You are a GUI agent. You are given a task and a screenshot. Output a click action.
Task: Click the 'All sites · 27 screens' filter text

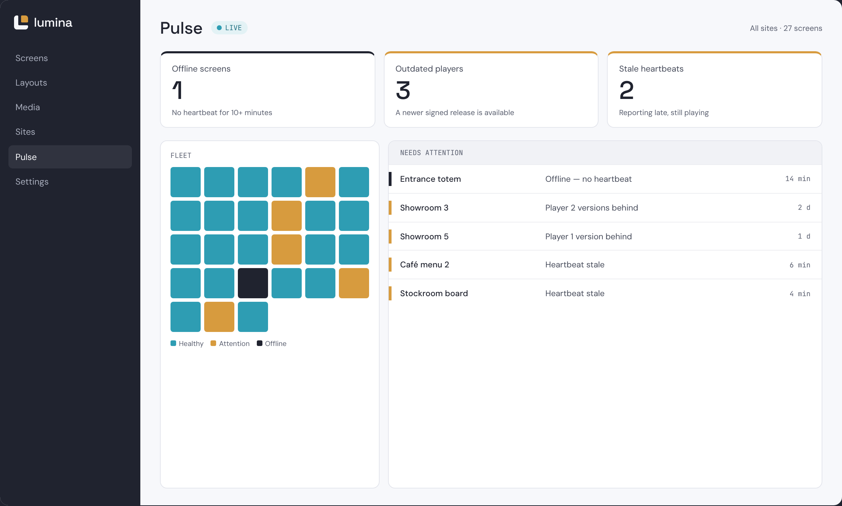coord(786,28)
